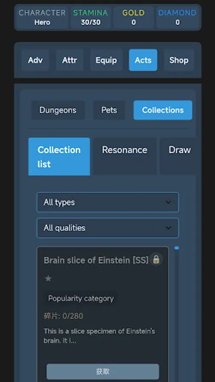The image size is (215, 382).
Task: Open the Collection list sub-tab
Action: click(x=59, y=157)
